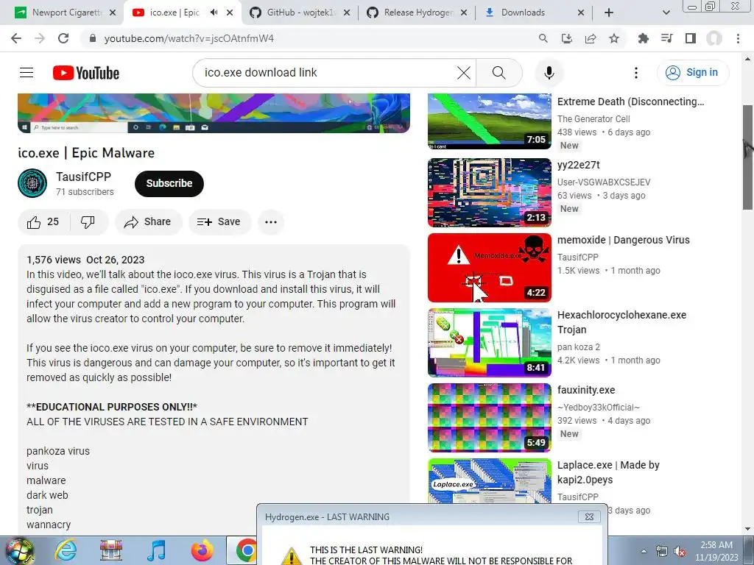
Task: Open a new Chrome tab
Action: (x=609, y=13)
